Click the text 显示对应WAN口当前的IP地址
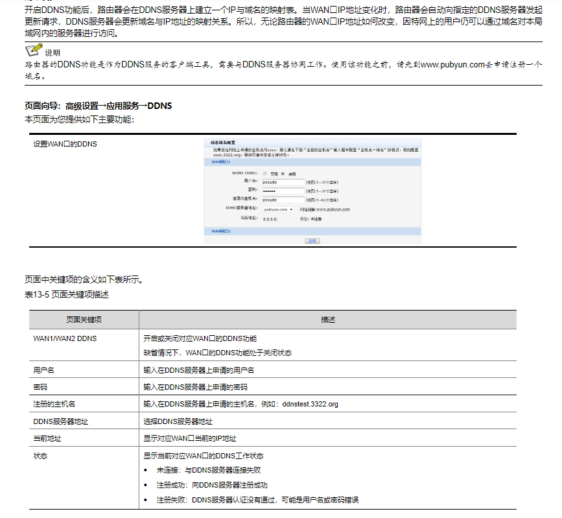This screenshot has height=518, width=562. click(x=190, y=438)
